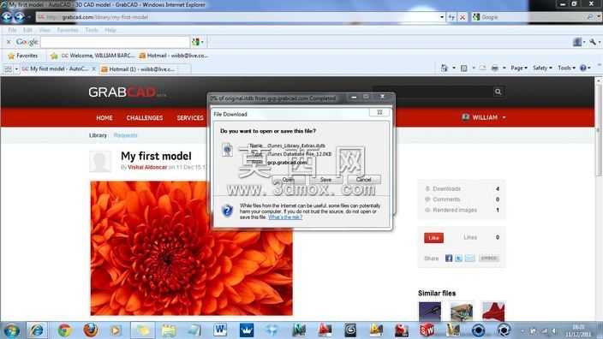Open Microsoft Word from the taskbar

pos(220,330)
